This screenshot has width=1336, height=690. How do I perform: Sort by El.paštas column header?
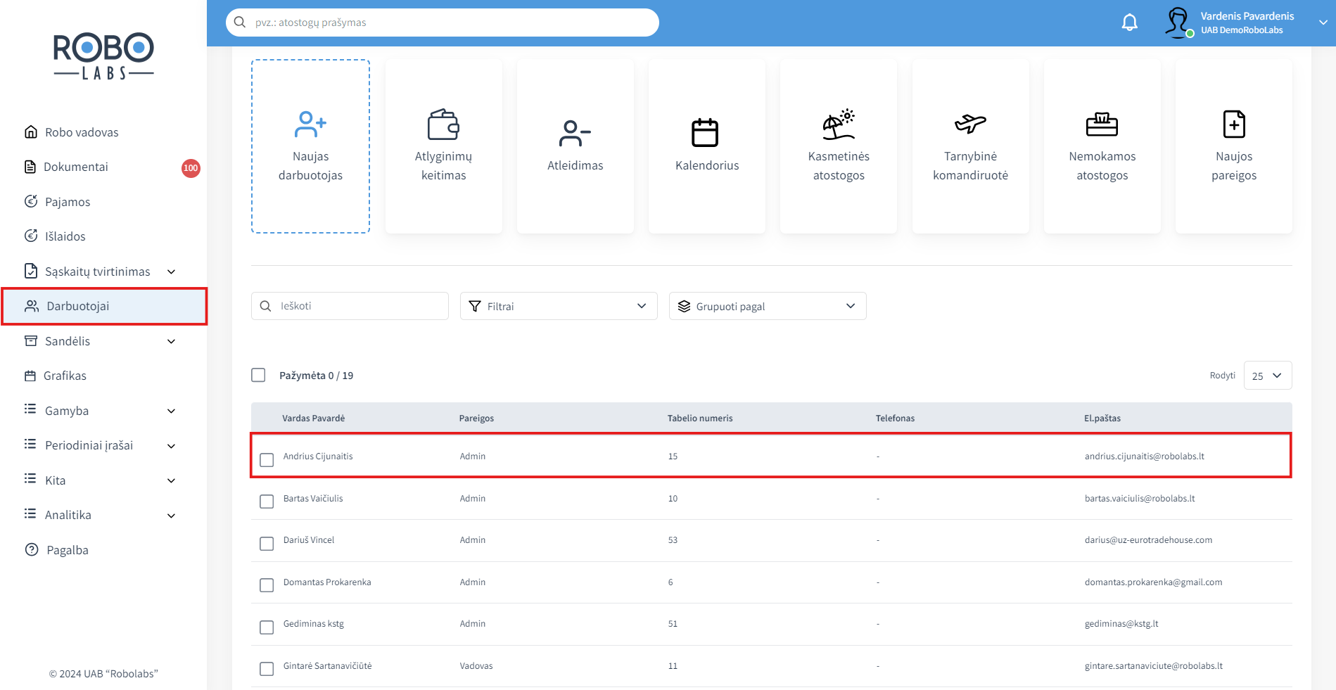point(1102,418)
